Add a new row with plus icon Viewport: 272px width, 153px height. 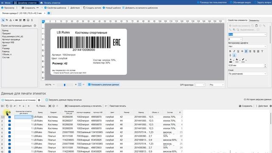click(x=28, y=106)
